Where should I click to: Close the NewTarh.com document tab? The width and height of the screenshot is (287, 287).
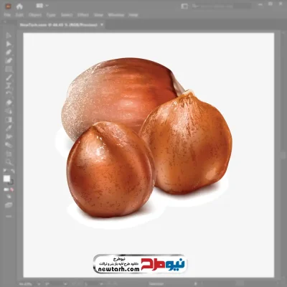[x=102, y=24]
